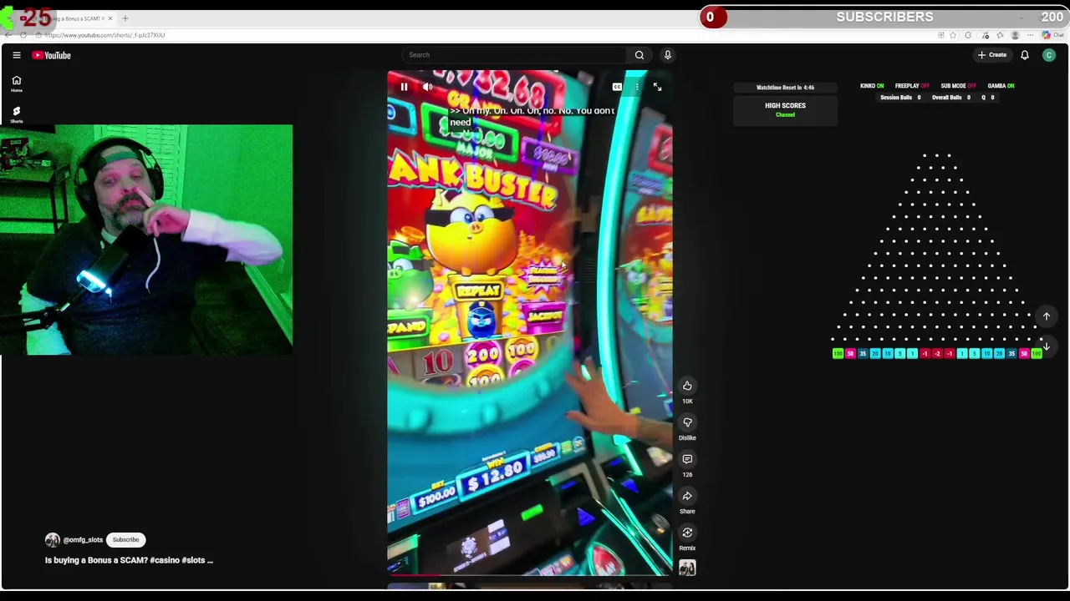Select the Channel label under High Scores
The height and width of the screenshot is (601, 1070).
click(785, 114)
